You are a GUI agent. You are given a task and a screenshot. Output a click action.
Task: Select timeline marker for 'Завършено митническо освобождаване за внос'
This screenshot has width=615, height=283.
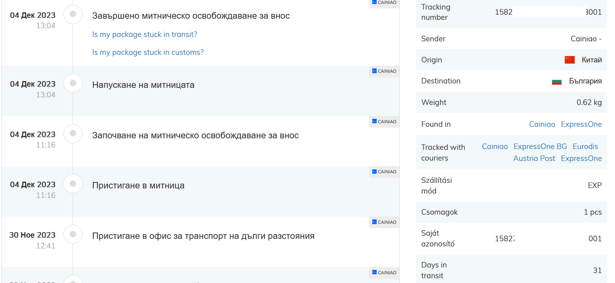[73, 14]
